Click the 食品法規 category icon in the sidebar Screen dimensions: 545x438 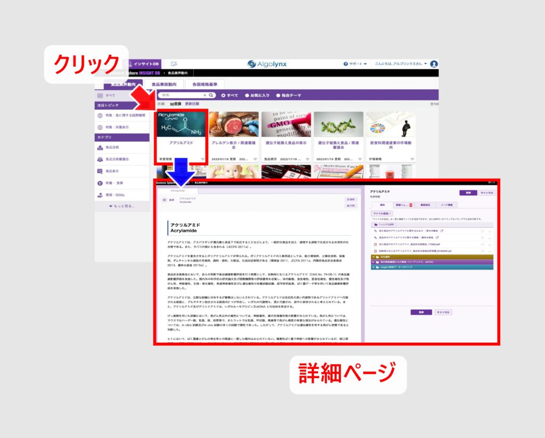pyautogui.click(x=100, y=147)
